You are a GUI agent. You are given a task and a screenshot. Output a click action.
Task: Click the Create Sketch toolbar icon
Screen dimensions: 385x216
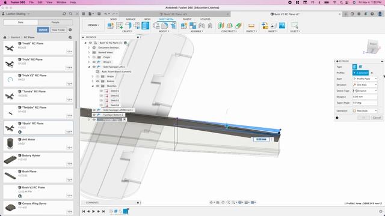[x=119, y=25]
